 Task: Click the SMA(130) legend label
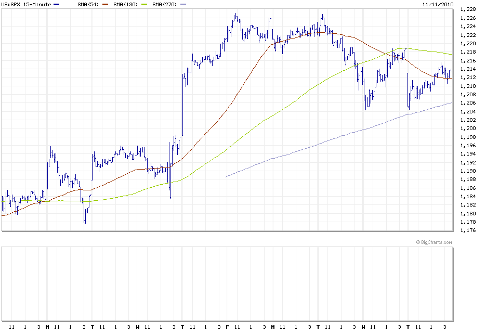pyautogui.click(x=126, y=4)
